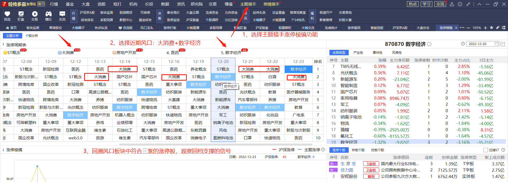Screen dimensions: 508x182
Task: Switch to 炸板个股 list
Action: point(358,150)
